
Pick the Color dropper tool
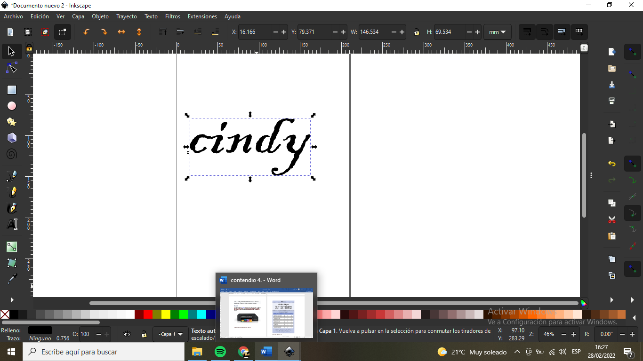coord(12,279)
